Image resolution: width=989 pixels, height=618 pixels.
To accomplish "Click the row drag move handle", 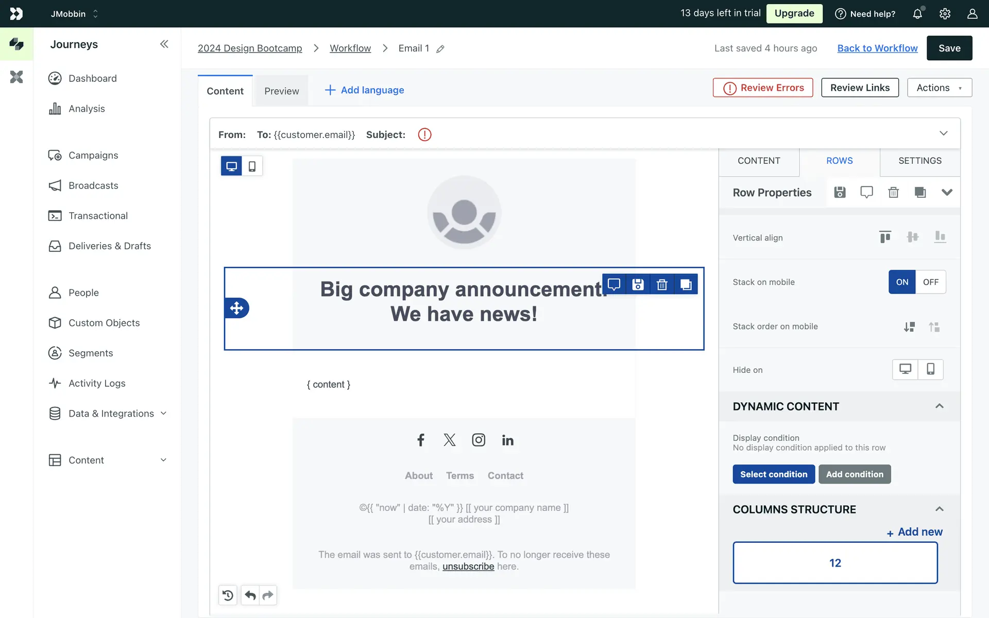I will pos(236,308).
